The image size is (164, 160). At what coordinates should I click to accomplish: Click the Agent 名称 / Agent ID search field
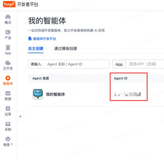coord(69,64)
